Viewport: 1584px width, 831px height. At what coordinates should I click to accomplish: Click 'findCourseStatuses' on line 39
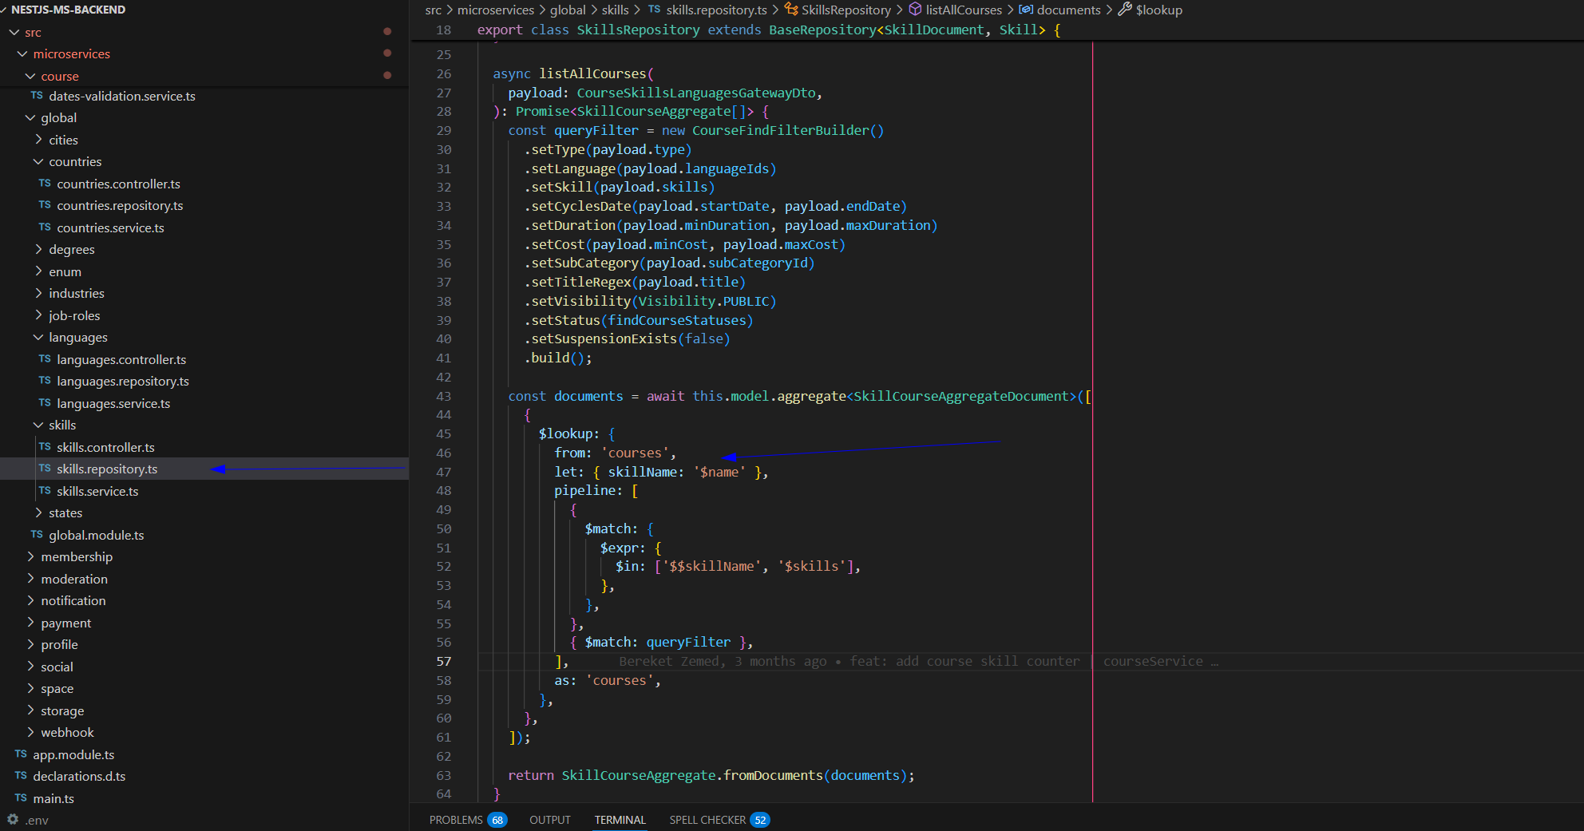click(x=676, y=320)
